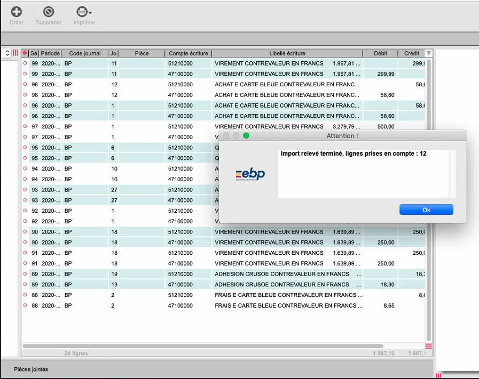479x379 pixels.
Task: Click the red circle marker on row 89 account 51210000
Action: pyautogui.click(x=25, y=274)
